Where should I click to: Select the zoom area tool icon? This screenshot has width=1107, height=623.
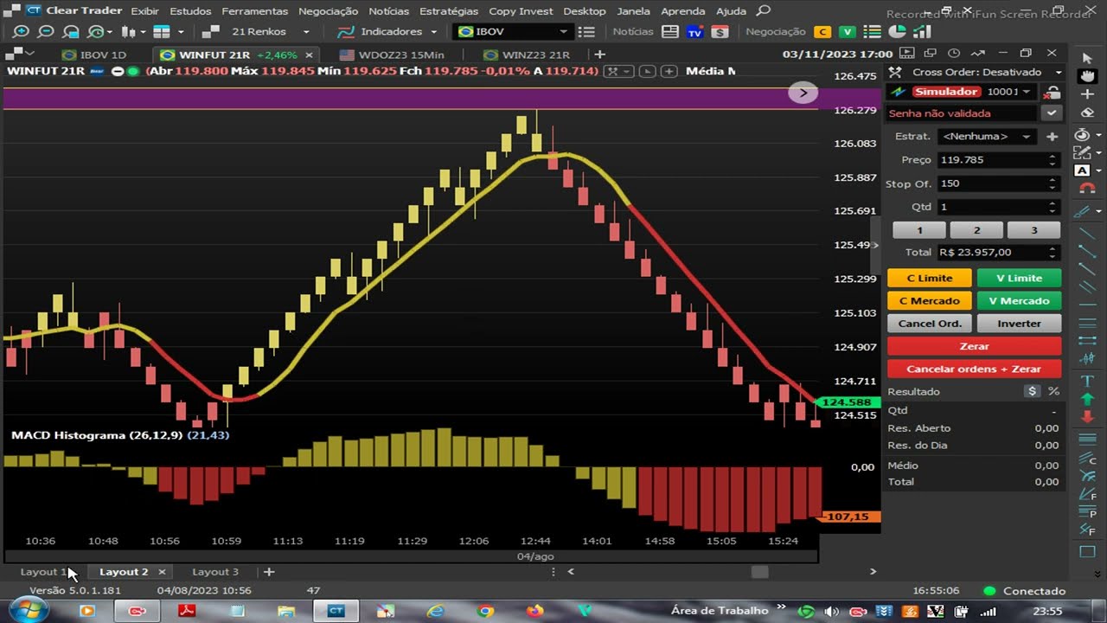click(71, 31)
